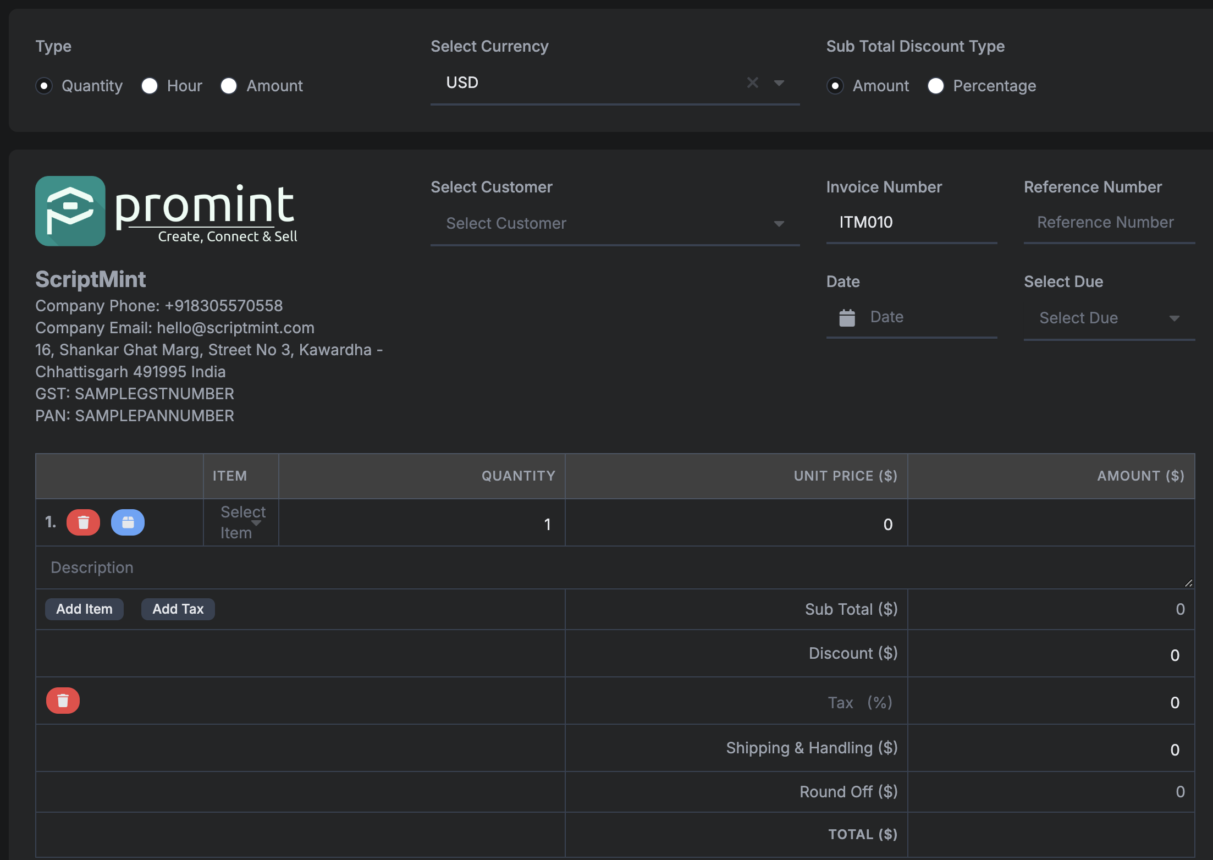This screenshot has width=1213, height=860.
Task: Click the Add Item button
Action: coord(85,609)
